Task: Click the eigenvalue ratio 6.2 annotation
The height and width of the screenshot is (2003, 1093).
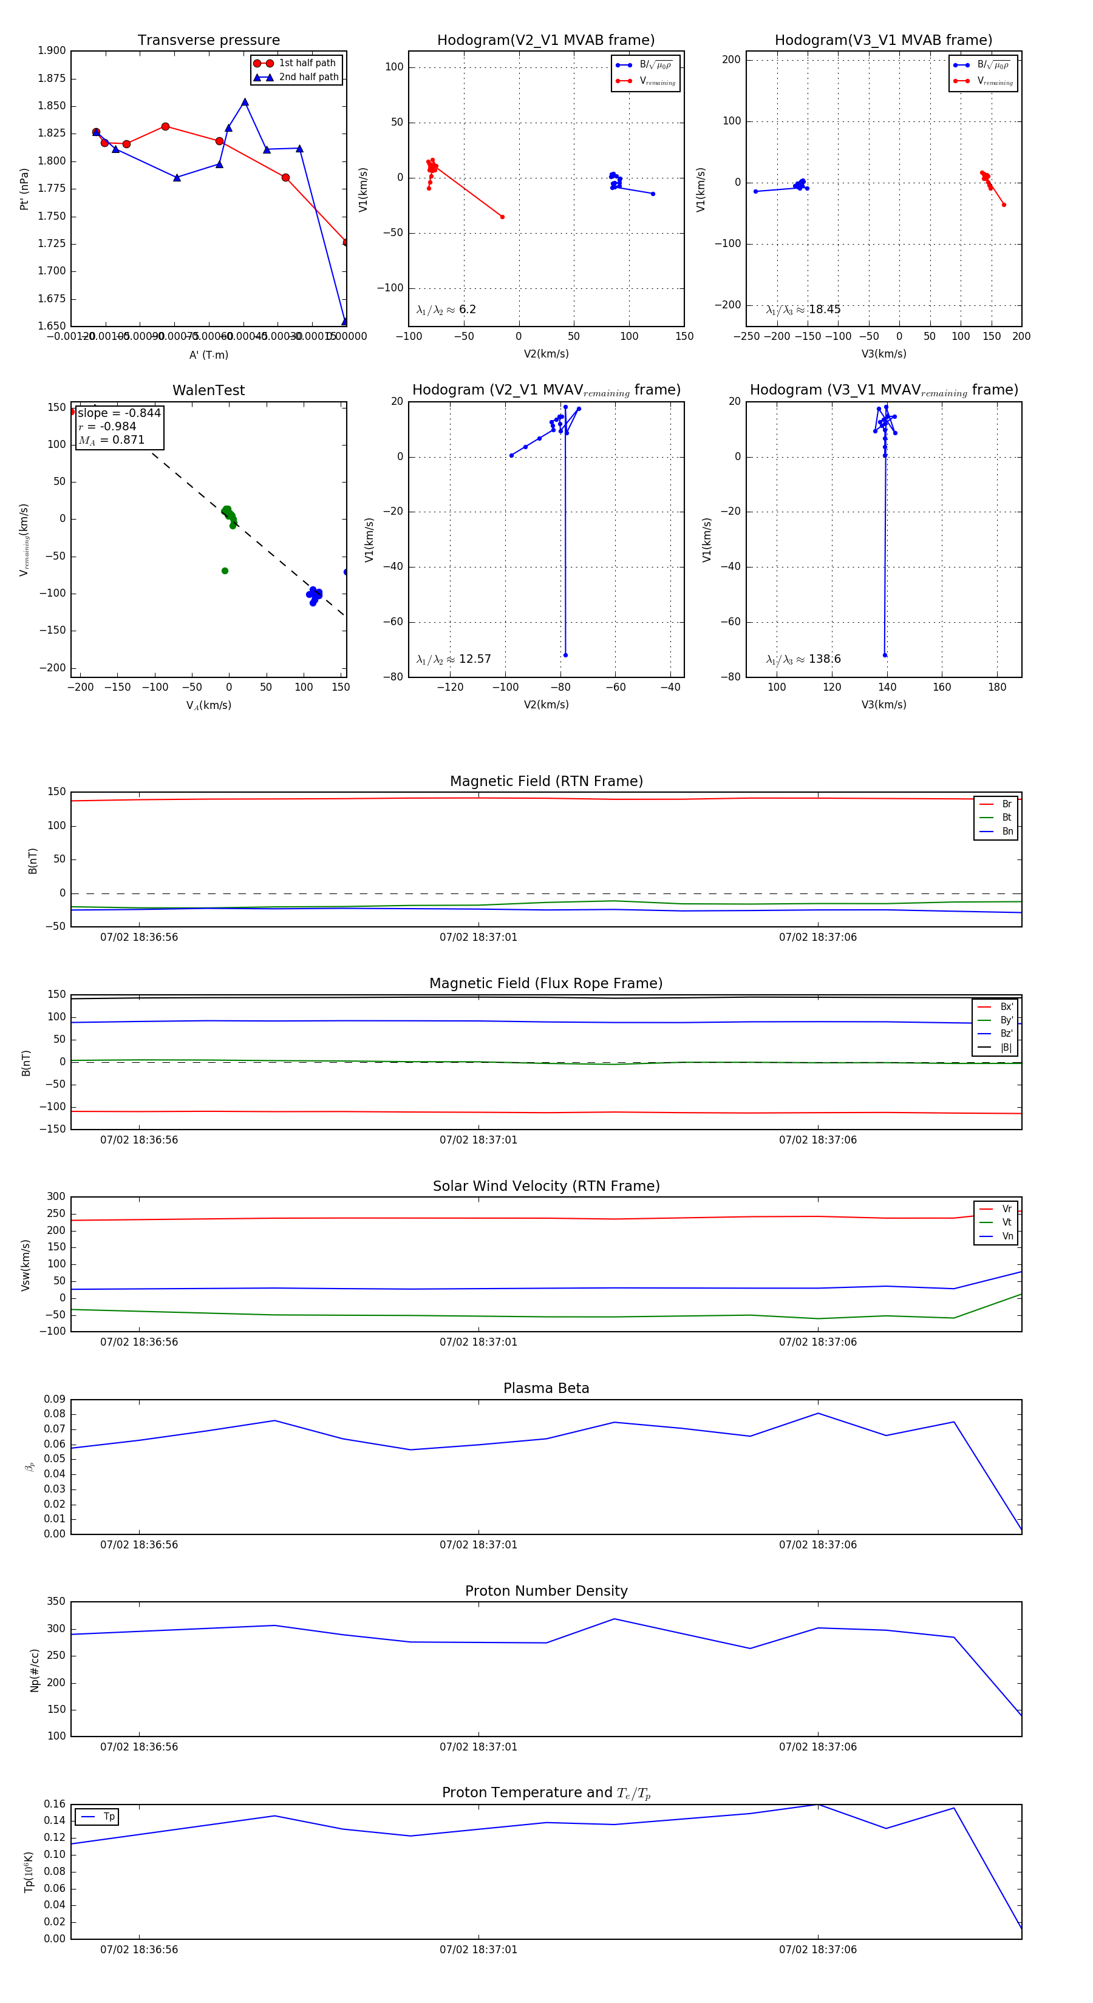Action: coord(446,310)
